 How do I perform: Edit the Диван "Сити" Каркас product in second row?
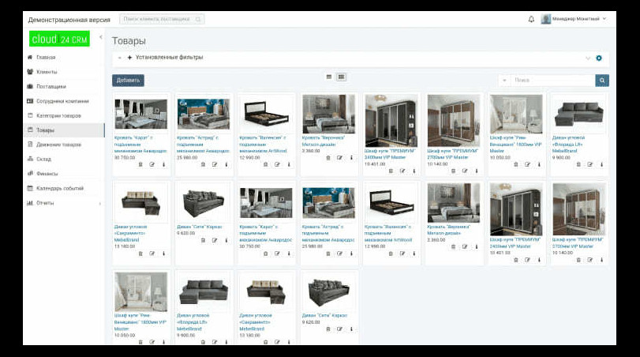[215, 254]
